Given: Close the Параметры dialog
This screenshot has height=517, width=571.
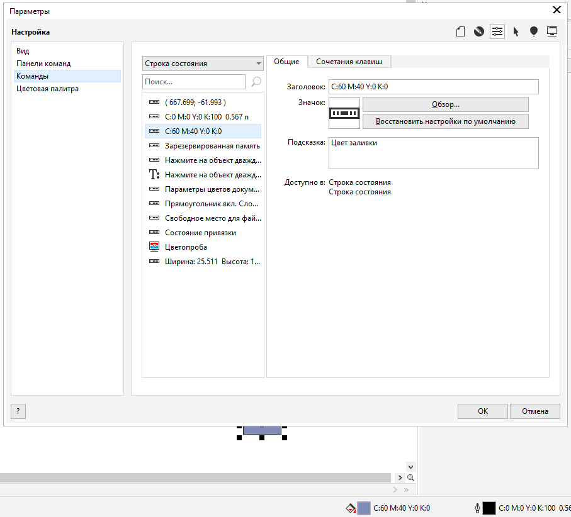Looking at the screenshot, I should click(557, 10).
